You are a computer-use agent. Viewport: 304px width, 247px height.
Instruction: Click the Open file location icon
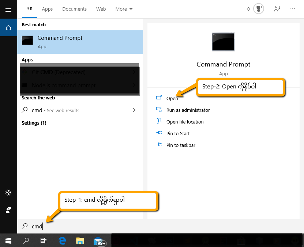coord(159,121)
